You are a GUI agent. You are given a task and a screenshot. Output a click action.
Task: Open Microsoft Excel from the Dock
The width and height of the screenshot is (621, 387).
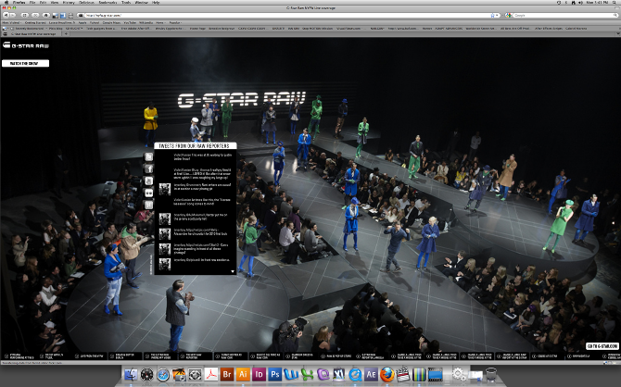tap(307, 374)
